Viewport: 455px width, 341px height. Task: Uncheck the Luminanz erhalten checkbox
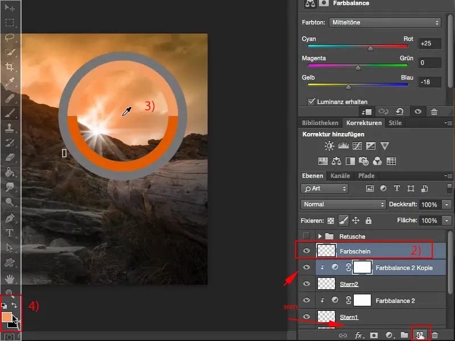tap(311, 102)
